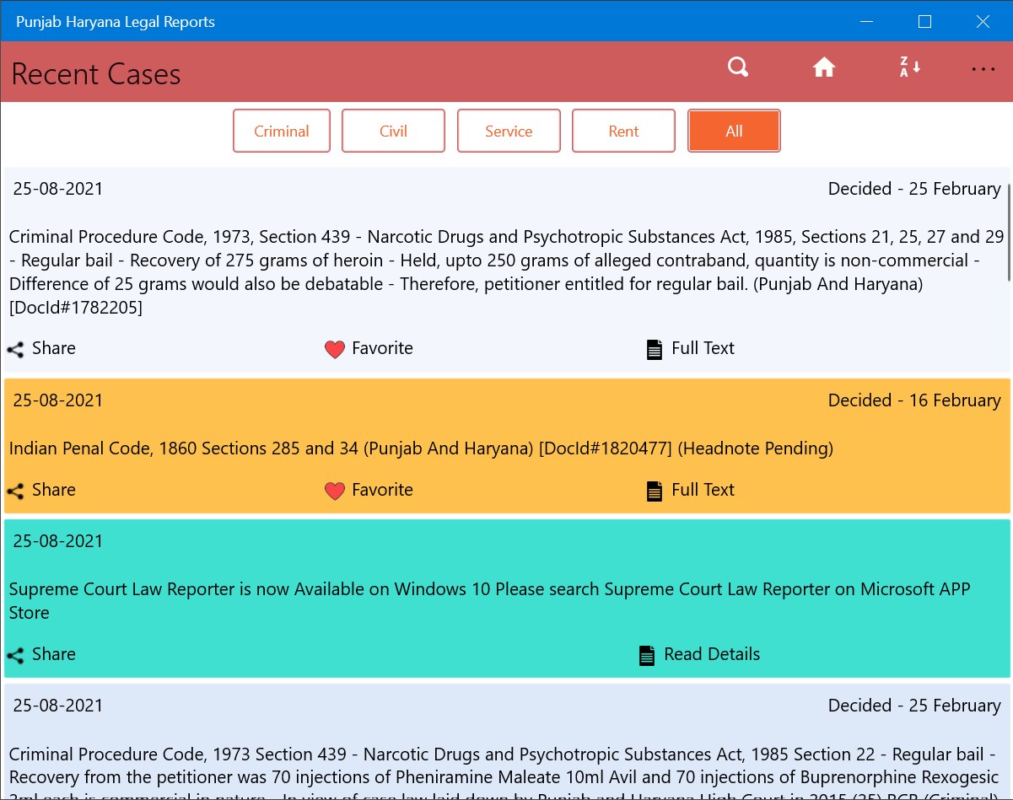Share the heroin bail case

point(41,348)
